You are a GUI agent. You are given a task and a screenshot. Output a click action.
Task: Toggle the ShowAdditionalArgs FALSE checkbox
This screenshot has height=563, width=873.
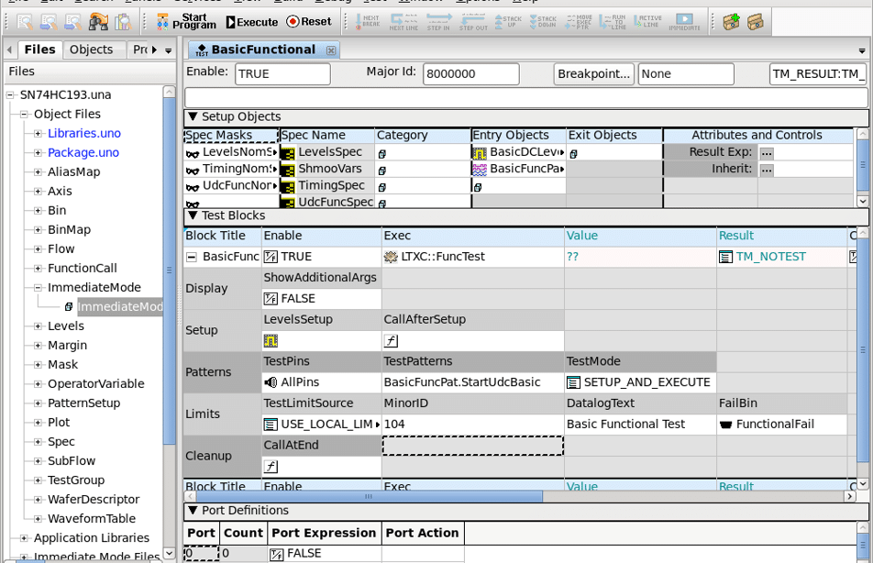tap(271, 299)
